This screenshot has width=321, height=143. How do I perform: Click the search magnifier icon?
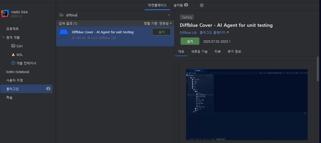click(x=61, y=15)
